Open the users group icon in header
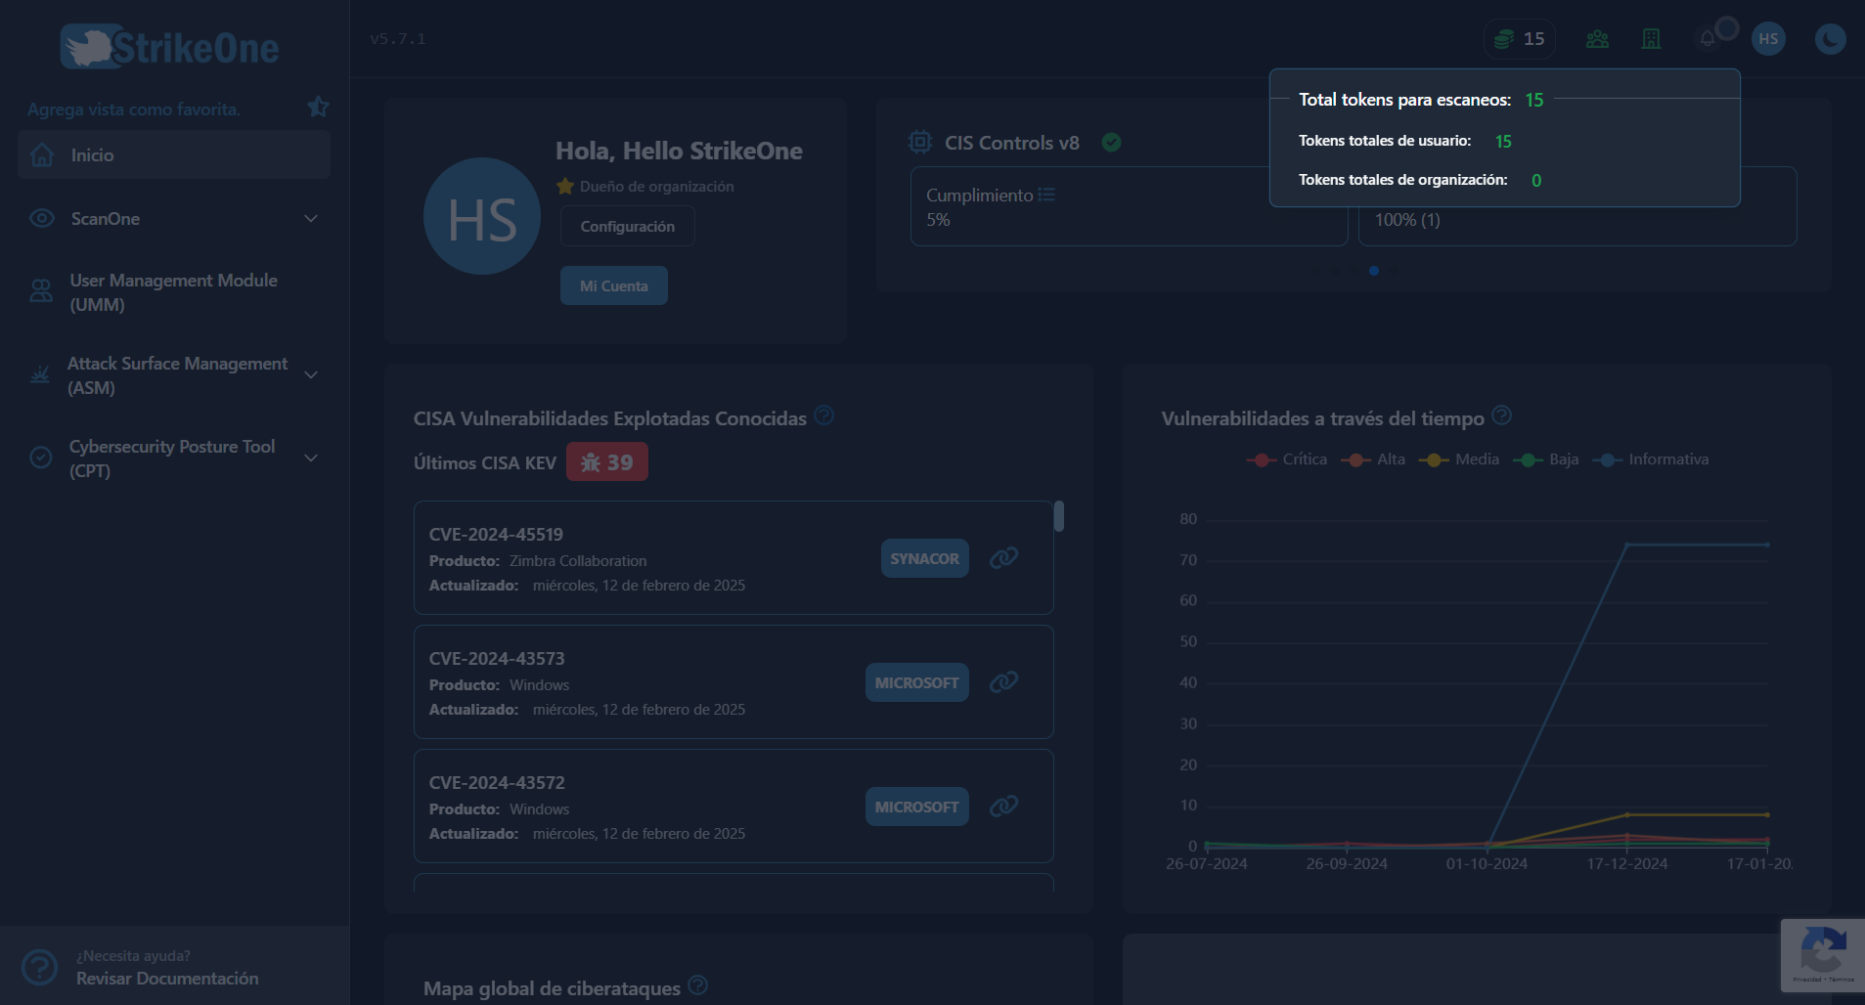 point(1597,39)
